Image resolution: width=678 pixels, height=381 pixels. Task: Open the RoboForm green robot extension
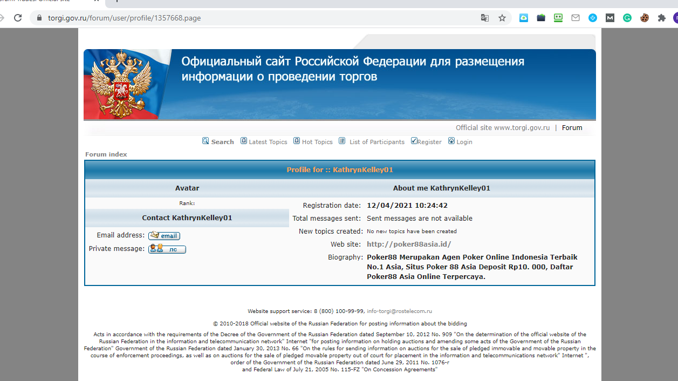point(558,18)
